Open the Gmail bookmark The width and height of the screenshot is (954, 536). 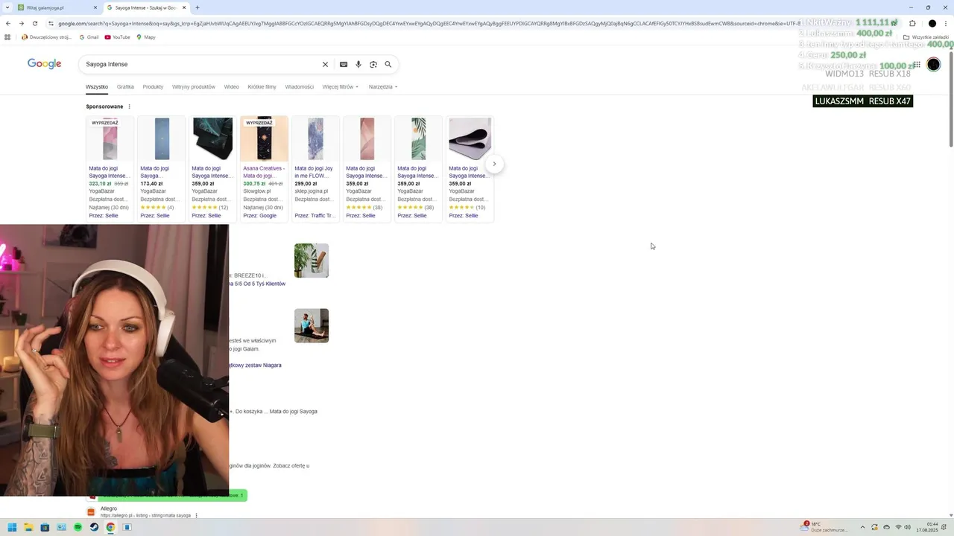[89, 37]
